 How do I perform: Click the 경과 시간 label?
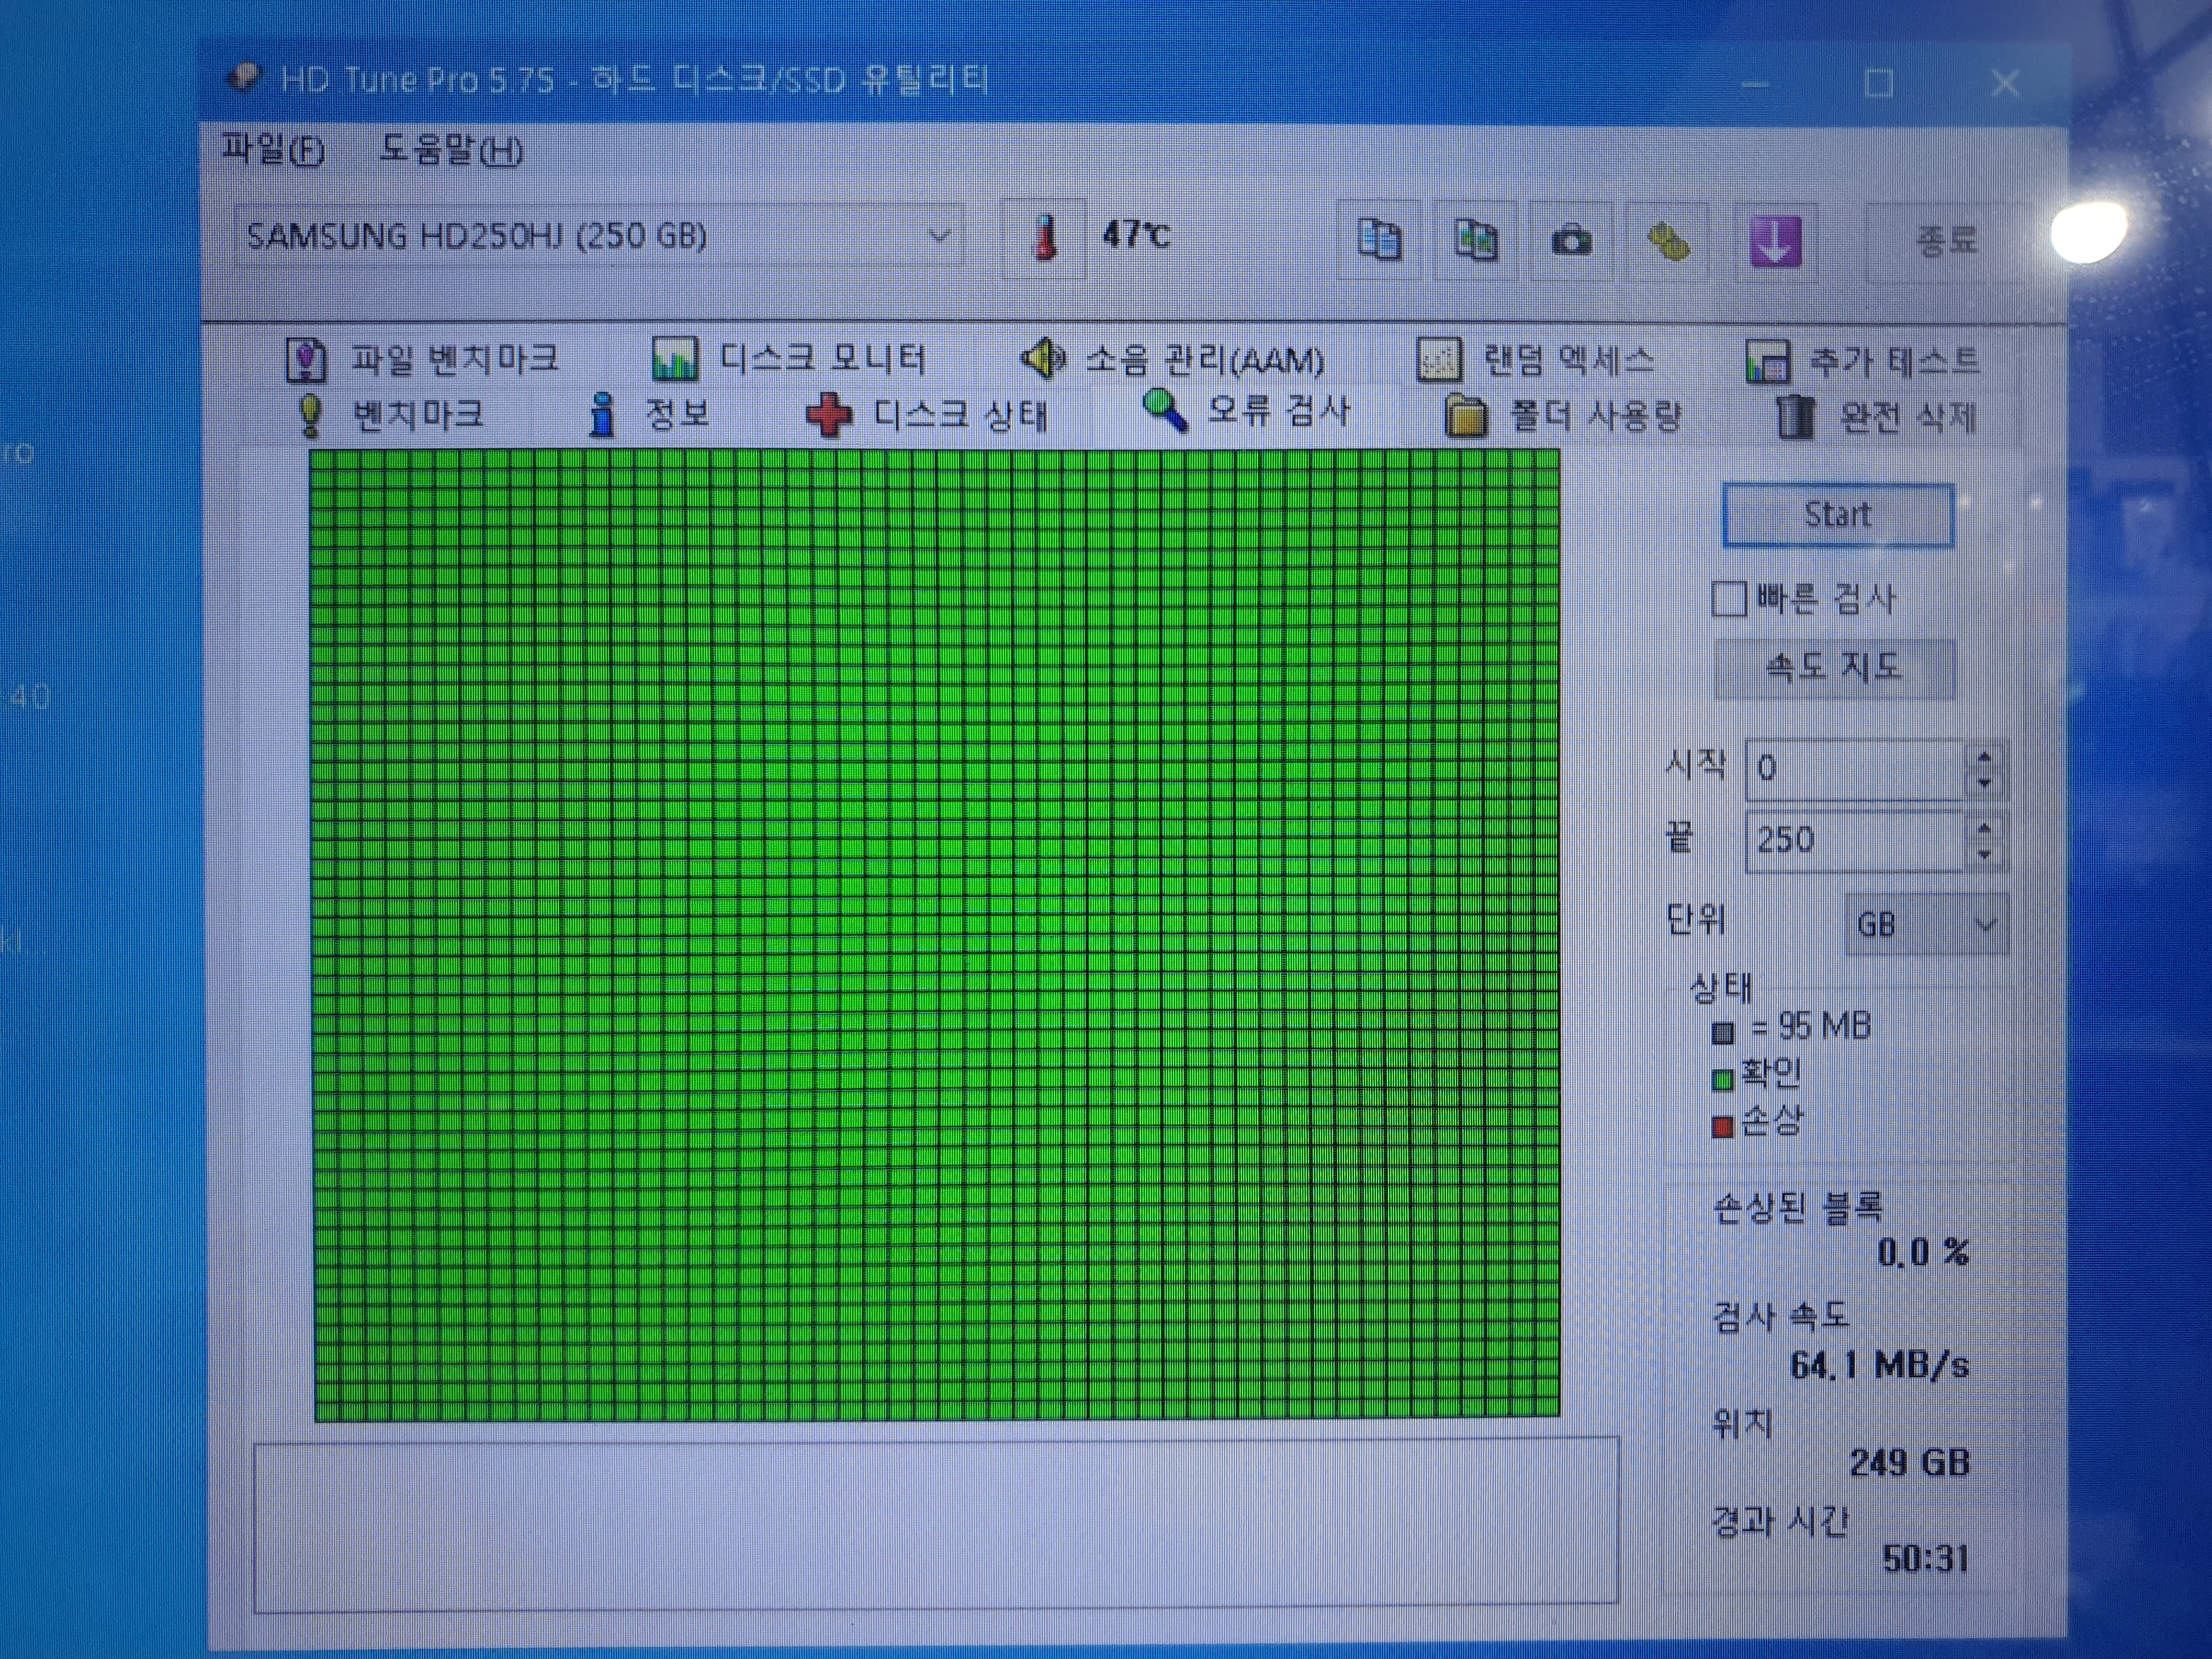coord(1780,1521)
